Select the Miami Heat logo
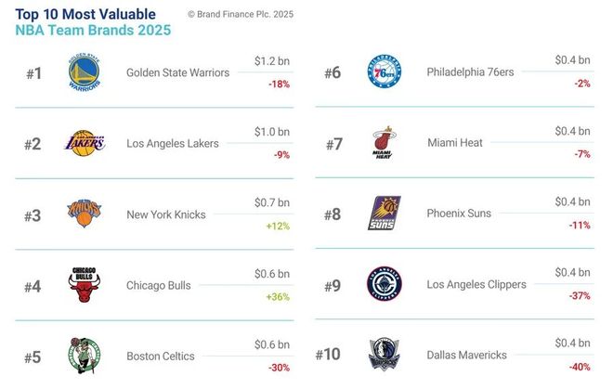613x389 pixels. point(383,144)
